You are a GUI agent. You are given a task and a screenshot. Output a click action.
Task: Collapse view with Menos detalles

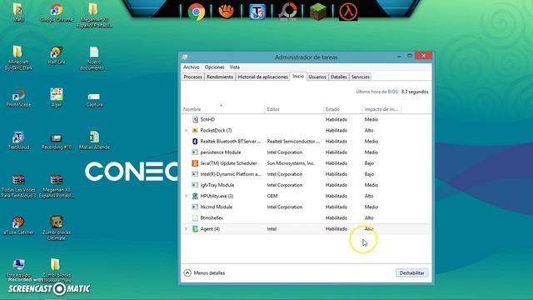tap(205, 272)
